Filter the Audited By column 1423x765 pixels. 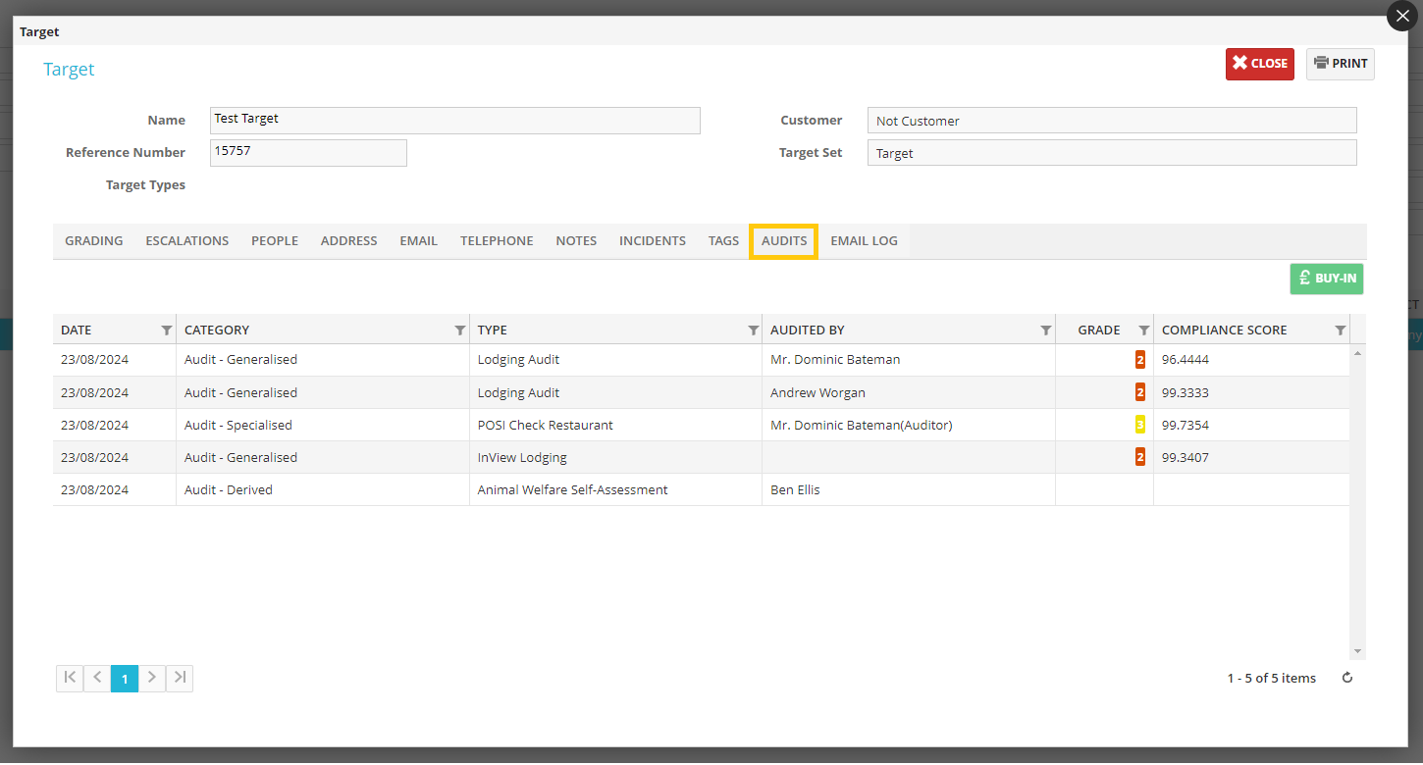click(x=1045, y=331)
